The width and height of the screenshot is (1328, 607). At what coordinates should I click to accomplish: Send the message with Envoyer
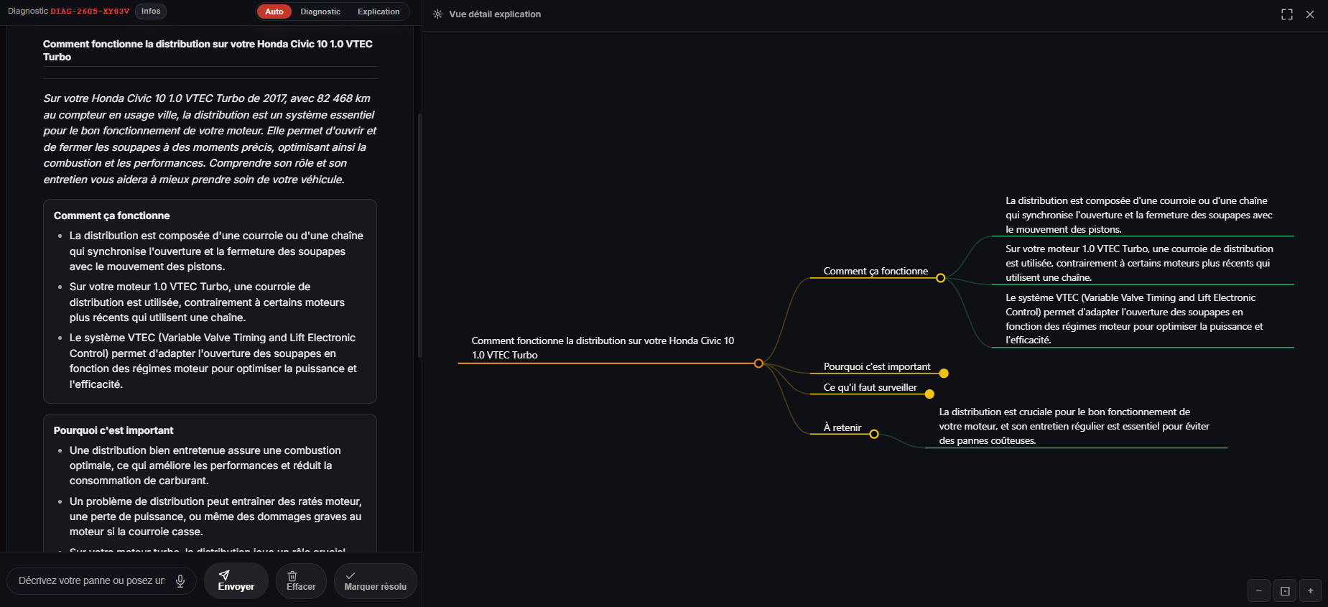pos(236,581)
